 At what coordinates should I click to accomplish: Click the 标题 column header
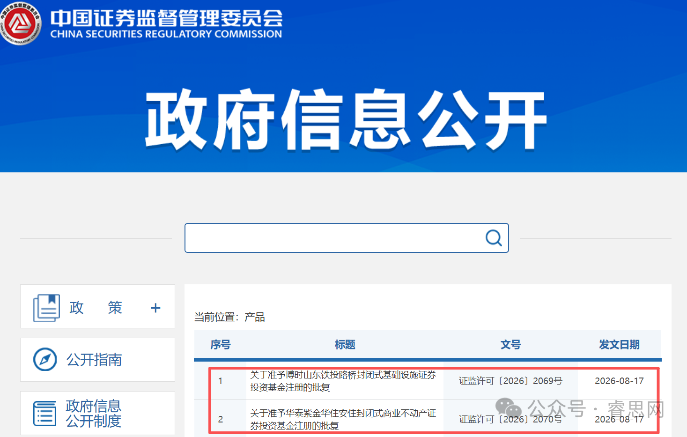(345, 345)
